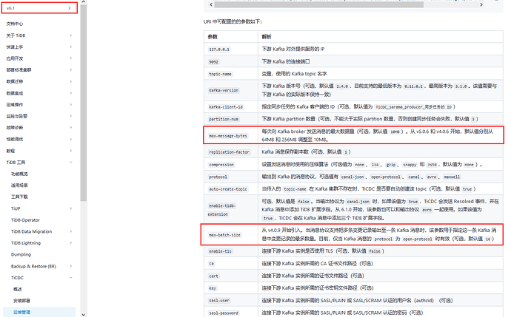Image resolution: width=511 pixels, height=317 pixels.
Task: Click code block scroll-right arrow
Action: coord(481,4)
